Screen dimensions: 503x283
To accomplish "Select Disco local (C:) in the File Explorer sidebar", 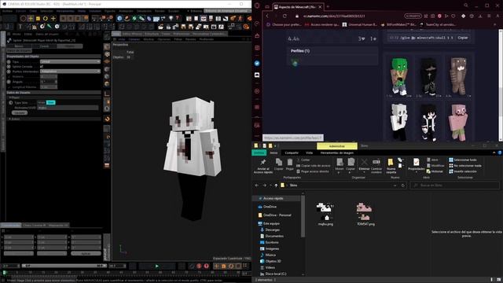I will (273, 274).
